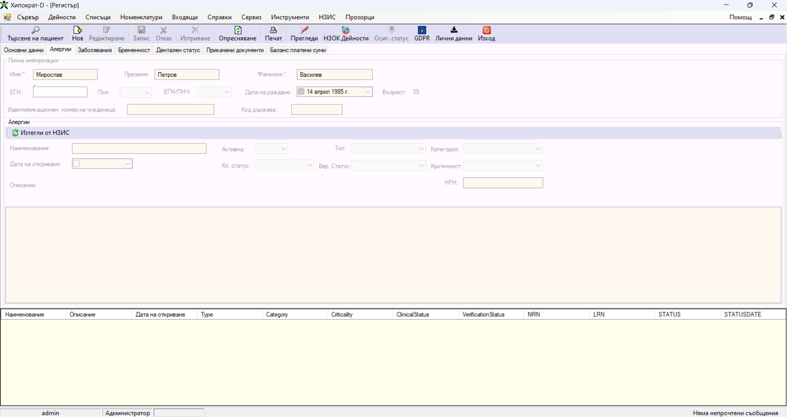Toggle the Дата на раждане checkbox
The width and height of the screenshot is (787, 417).
tap(301, 92)
